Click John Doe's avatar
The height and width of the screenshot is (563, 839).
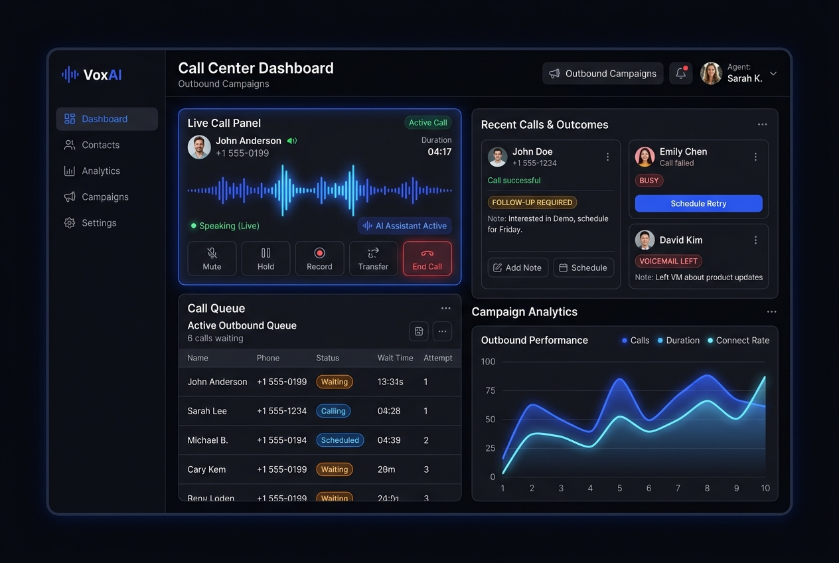(497, 157)
